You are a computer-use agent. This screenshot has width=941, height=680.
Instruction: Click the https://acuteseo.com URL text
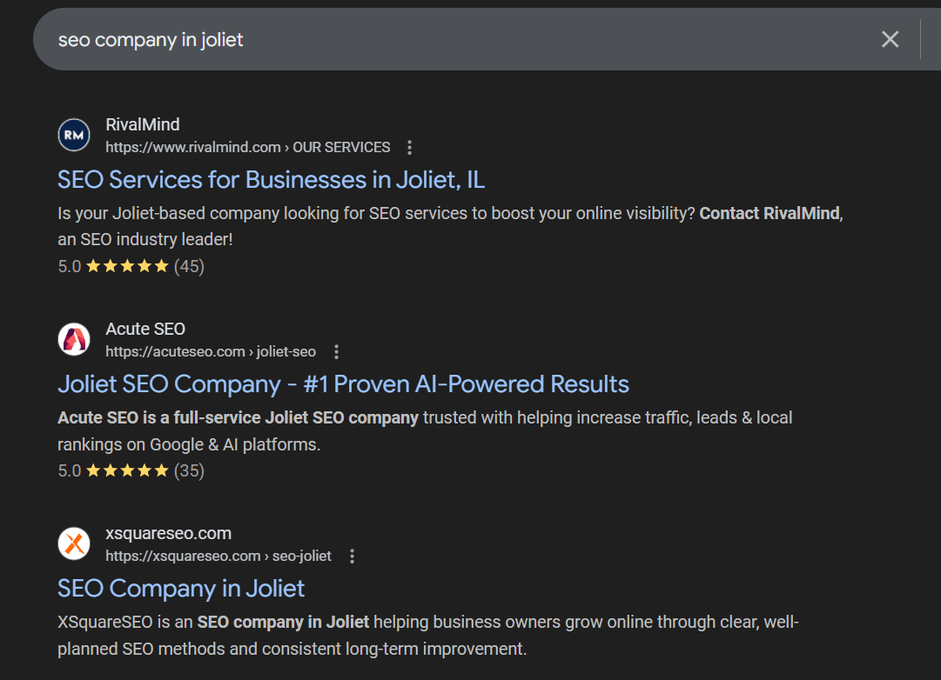175,351
